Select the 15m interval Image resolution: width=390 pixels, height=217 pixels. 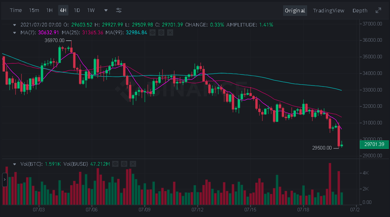tap(34, 10)
